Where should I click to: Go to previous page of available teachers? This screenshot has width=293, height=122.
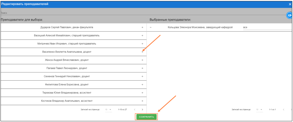pos(134,110)
